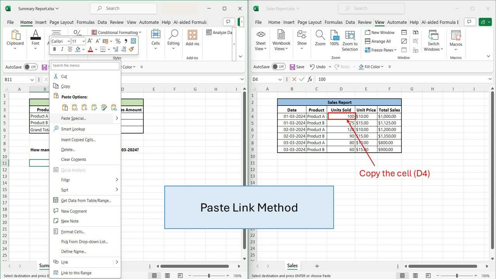
Task: Switch to the Formulas ribbon tab
Action: (x=85, y=22)
